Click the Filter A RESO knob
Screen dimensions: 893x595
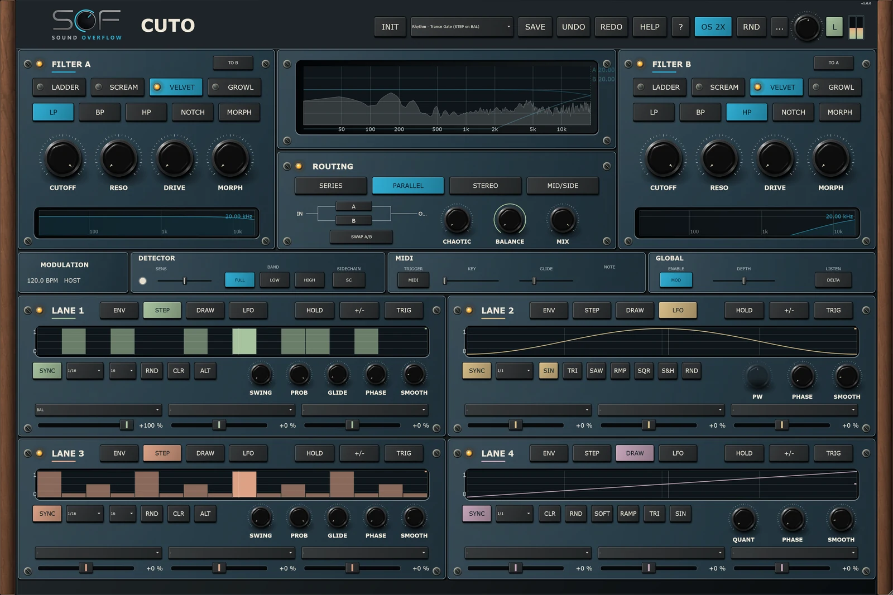coord(118,158)
